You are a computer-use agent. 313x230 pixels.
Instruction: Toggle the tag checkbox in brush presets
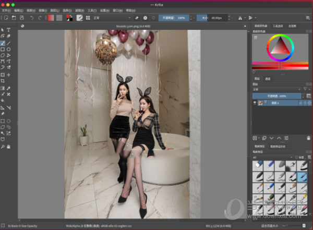point(296,158)
